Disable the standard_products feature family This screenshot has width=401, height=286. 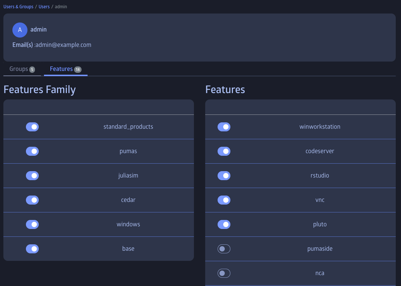(x=32, y=127)
